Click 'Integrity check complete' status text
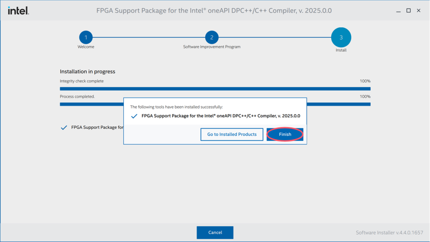 point(82,81)
